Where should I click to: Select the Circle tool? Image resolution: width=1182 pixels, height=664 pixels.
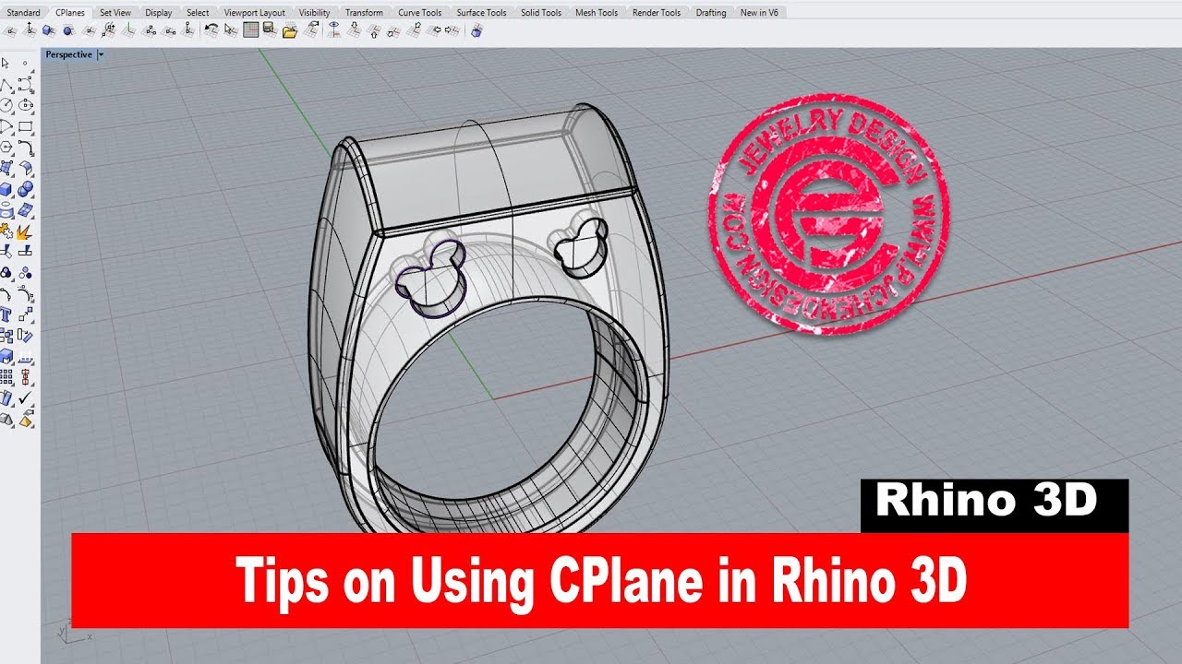tap(6, 104)
